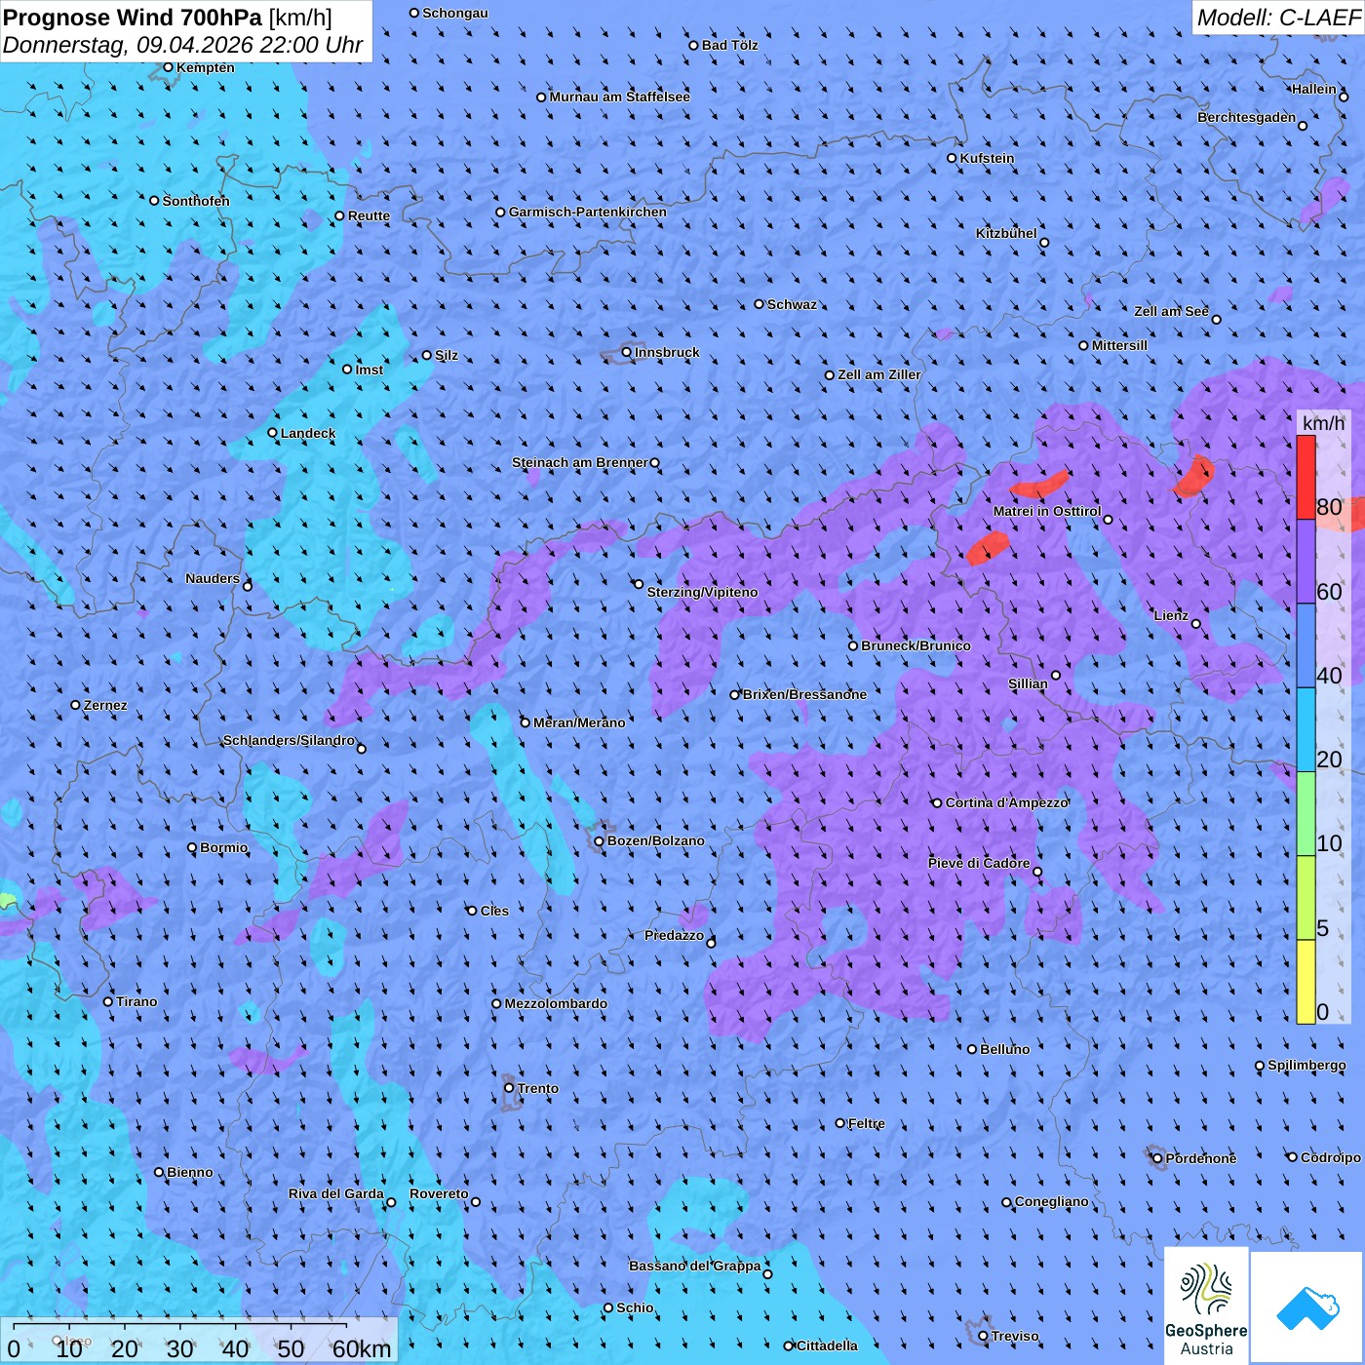Click the 'Mezzolombardo' label
Image resolution: width=1365 pixels, height=1365 pixels.
tap(556, 1003)
